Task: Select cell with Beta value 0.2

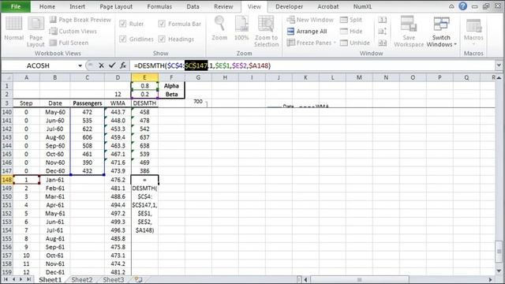Action: [144, 95]
